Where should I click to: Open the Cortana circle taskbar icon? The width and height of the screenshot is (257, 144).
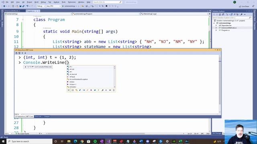(55, 141)
